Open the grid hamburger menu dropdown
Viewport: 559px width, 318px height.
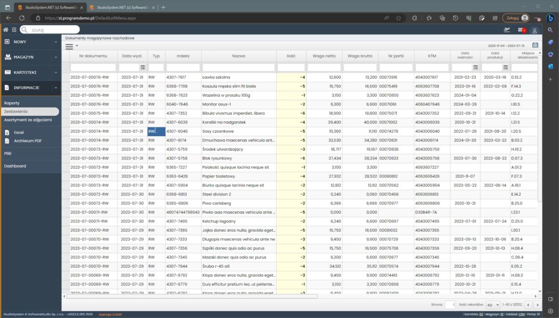coord(71,46)
